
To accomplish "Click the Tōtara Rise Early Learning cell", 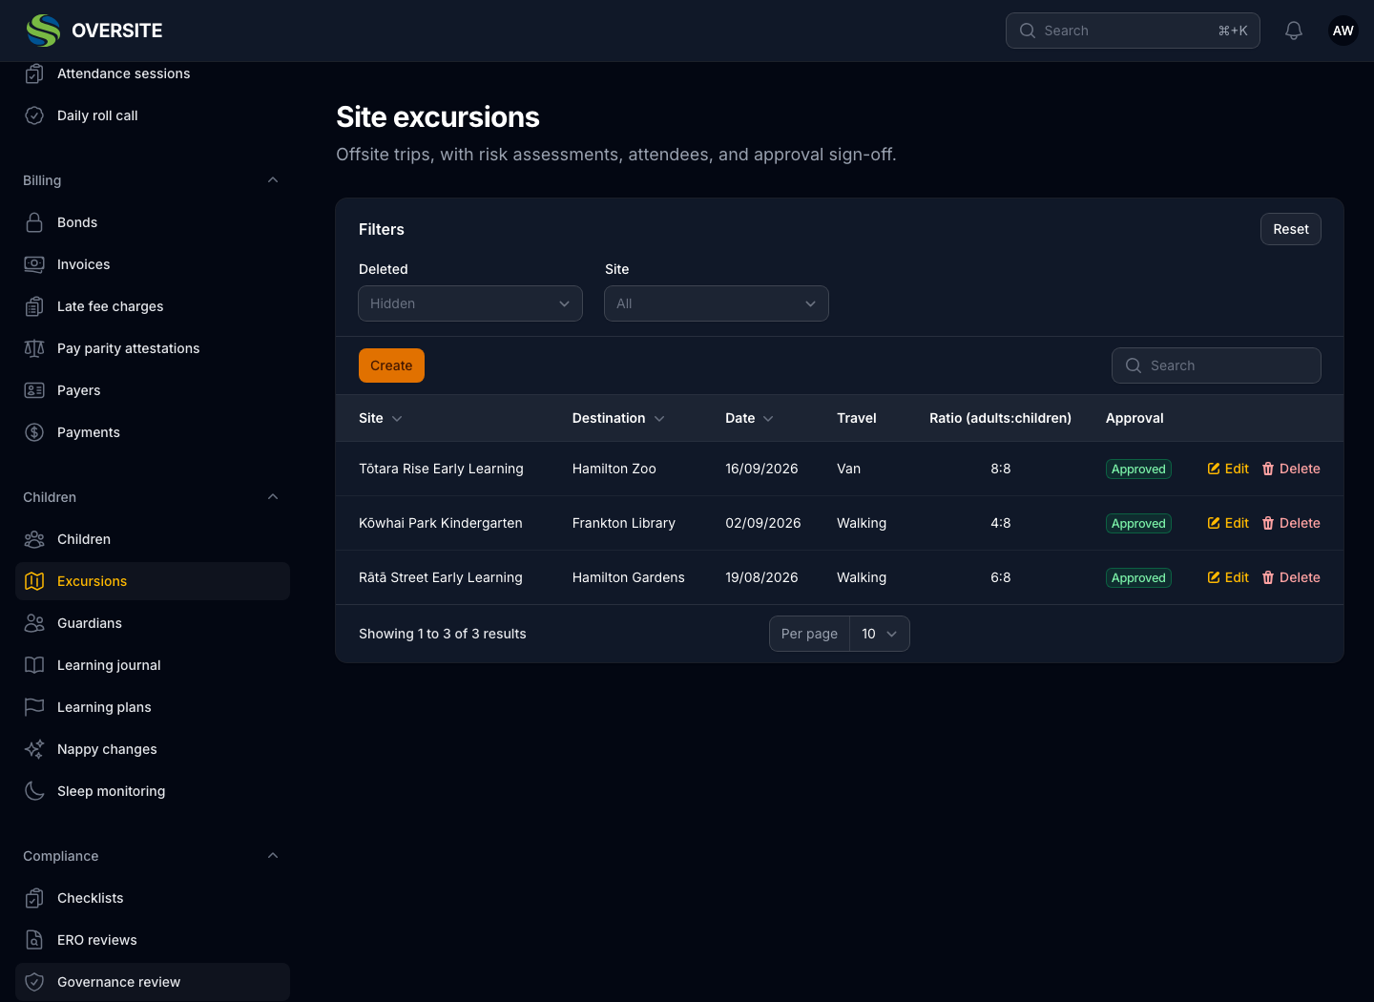I will [441, 469].
